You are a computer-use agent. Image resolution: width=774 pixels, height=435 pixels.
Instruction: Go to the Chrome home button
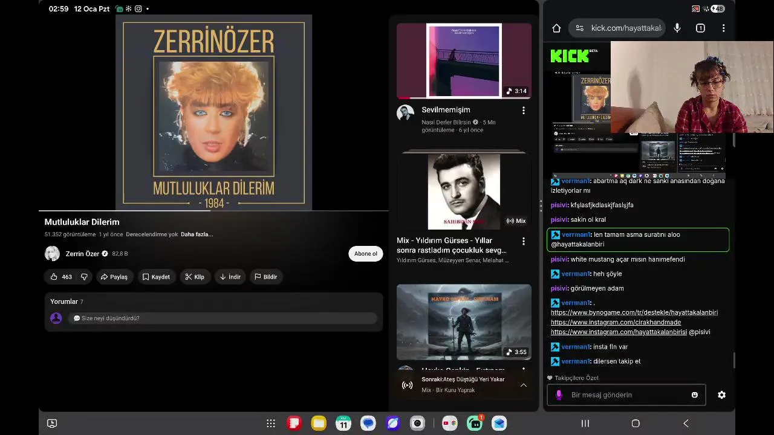pos(557,28)
